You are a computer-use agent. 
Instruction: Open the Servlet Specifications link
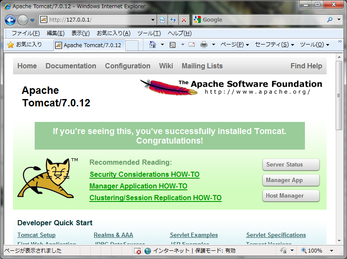(x=276, y=235)
